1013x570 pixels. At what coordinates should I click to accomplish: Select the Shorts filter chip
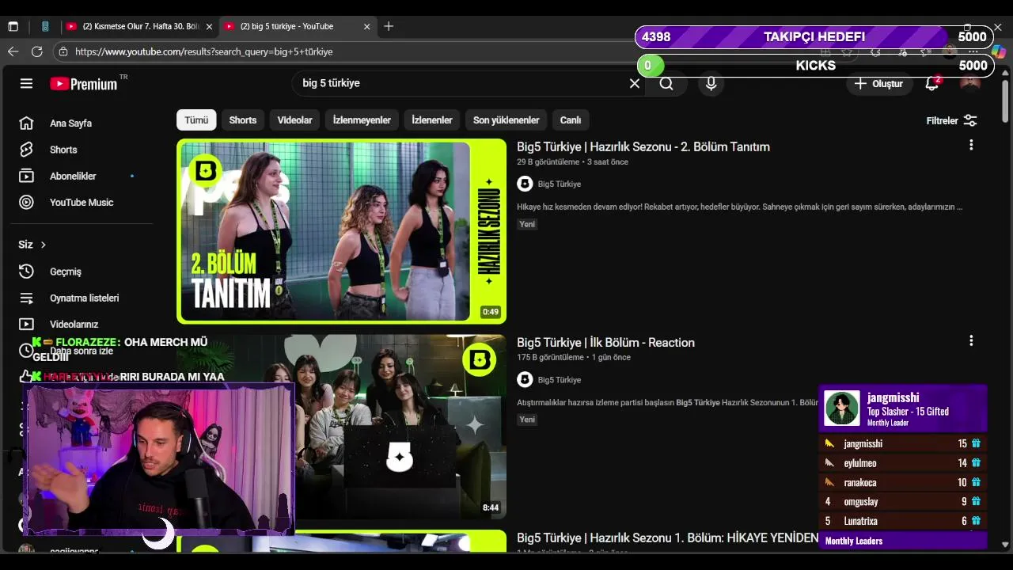pos(243,120)
